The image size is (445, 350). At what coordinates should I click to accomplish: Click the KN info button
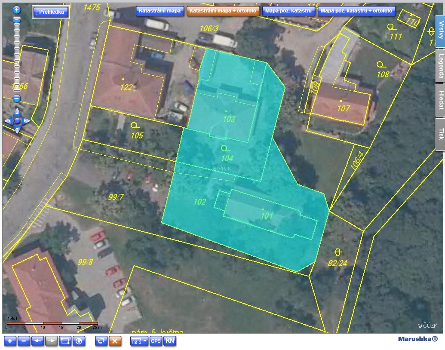click(x=170, y=341)
